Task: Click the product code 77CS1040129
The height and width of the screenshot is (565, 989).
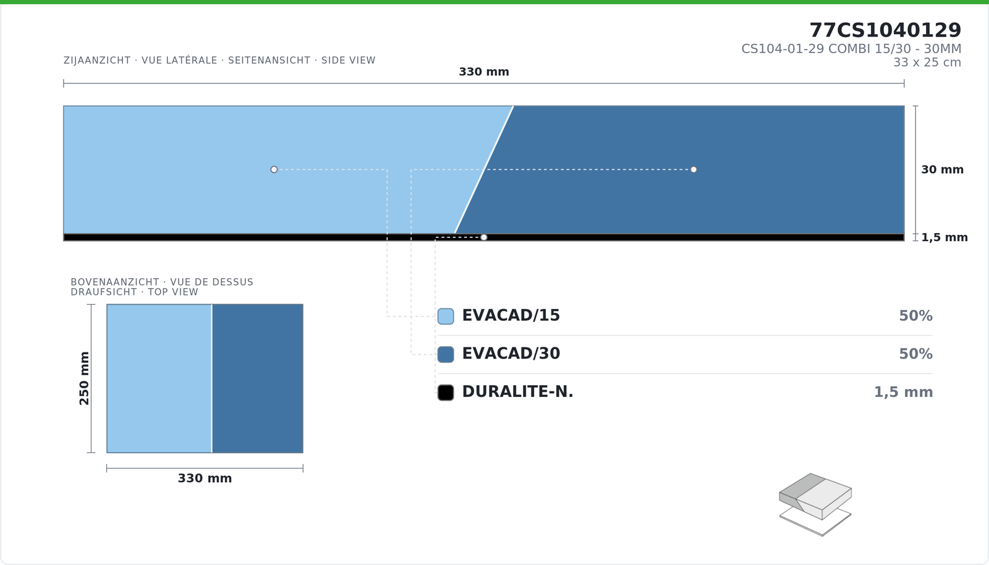Action: pyautogui.click(x=885, y=30)
